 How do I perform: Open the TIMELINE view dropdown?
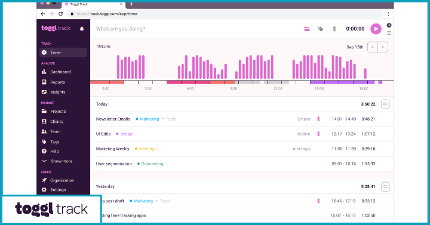tap(106, 47)
